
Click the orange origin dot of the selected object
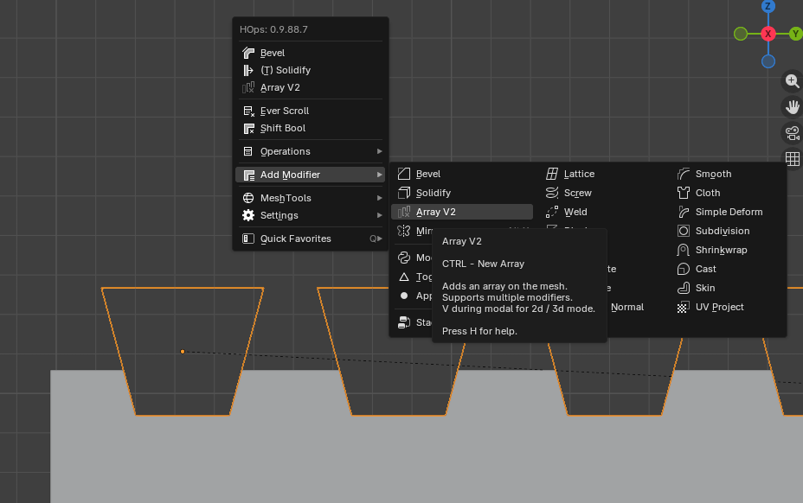tap(183, 352)
